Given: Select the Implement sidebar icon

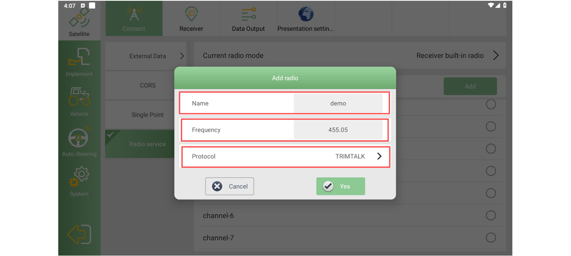Looking at the screenshot, I should point(79,57).
